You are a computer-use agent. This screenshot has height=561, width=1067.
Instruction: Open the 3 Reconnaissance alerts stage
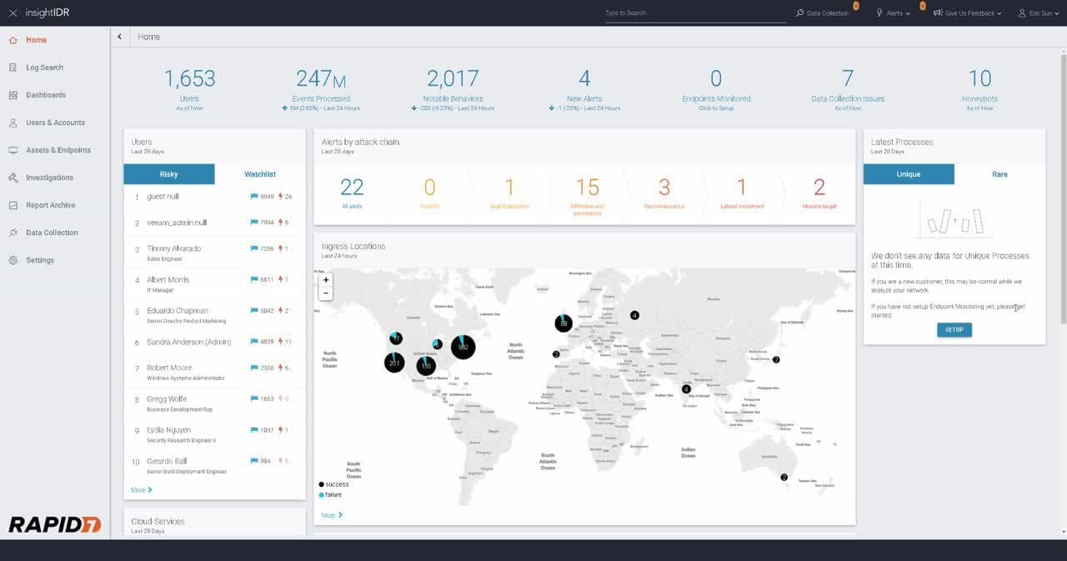664,193
